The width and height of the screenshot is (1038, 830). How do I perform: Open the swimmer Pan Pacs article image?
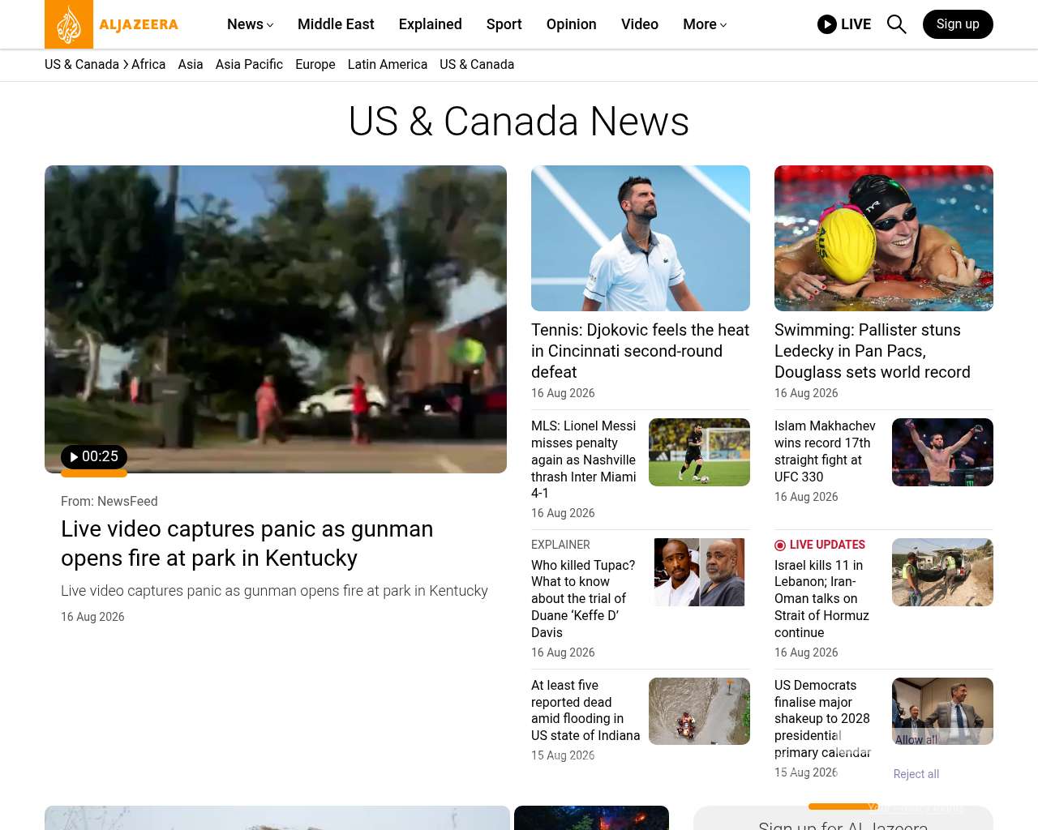pos(884,238)
